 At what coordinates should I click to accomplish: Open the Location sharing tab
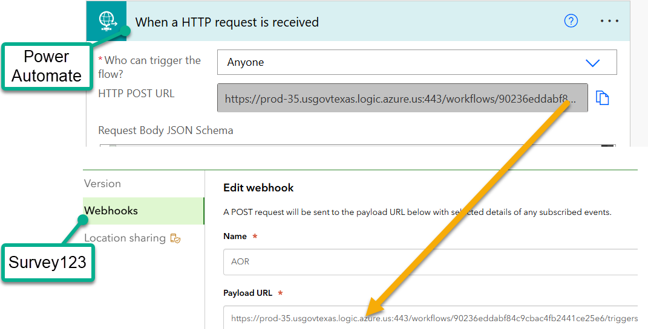tap(125, 238)
